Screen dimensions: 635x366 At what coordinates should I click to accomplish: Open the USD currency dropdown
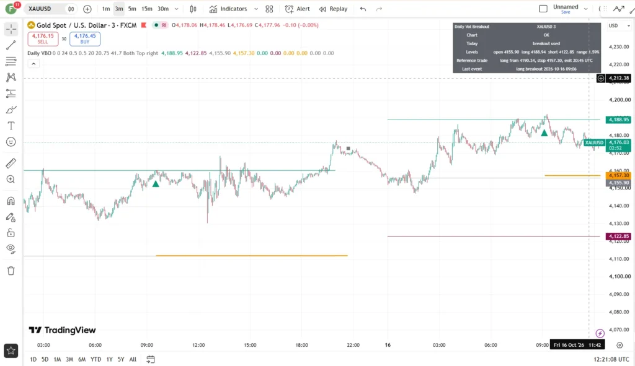click(x=619, y=25)
